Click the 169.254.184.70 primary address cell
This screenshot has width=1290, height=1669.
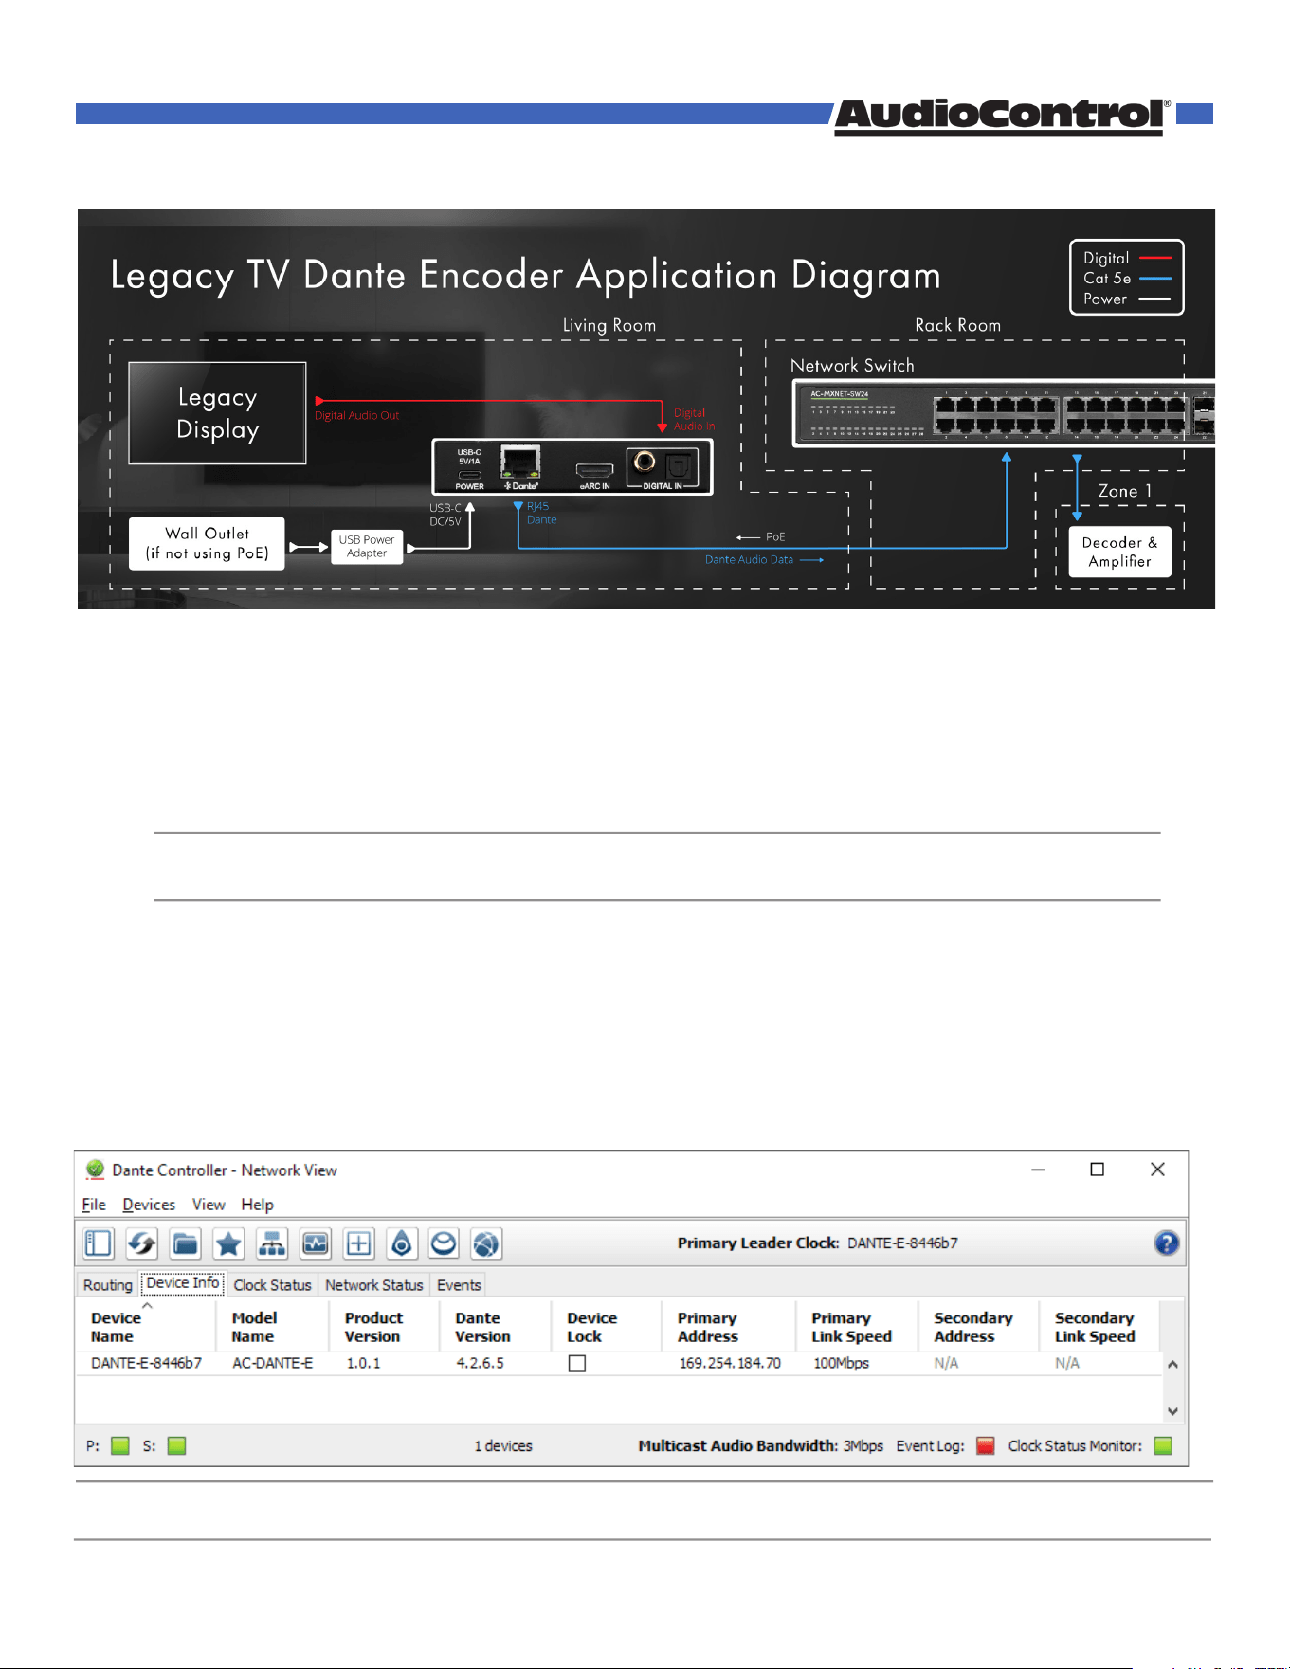[x=730, y=1363]
